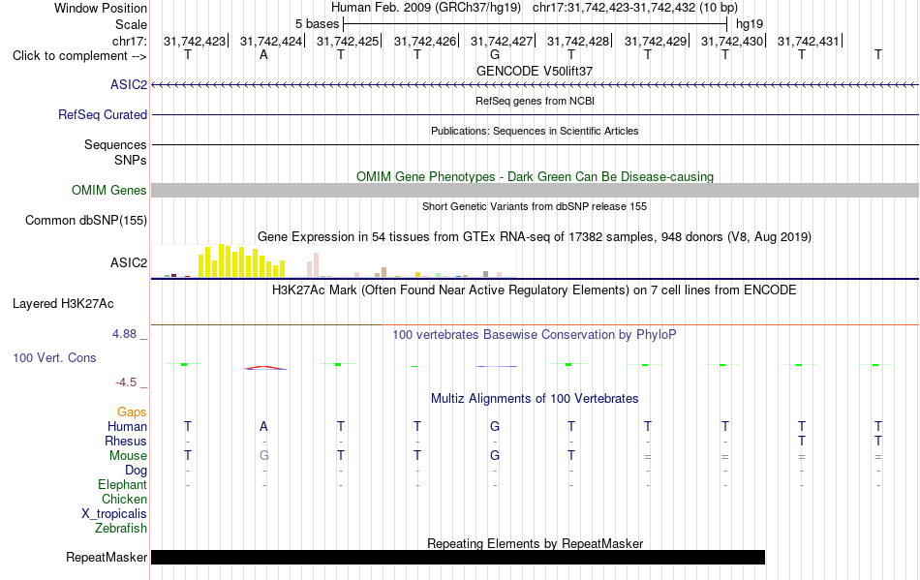Click the G base in the complement row
This screenshot has width=920, height=580.
495,54
